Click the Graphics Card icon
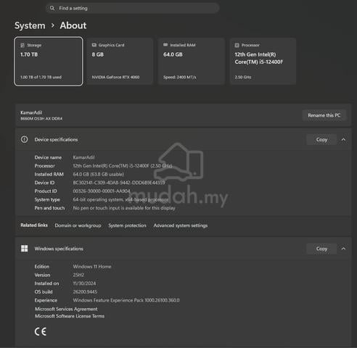The height and width of the screenshot is (348, 357). 94,45
